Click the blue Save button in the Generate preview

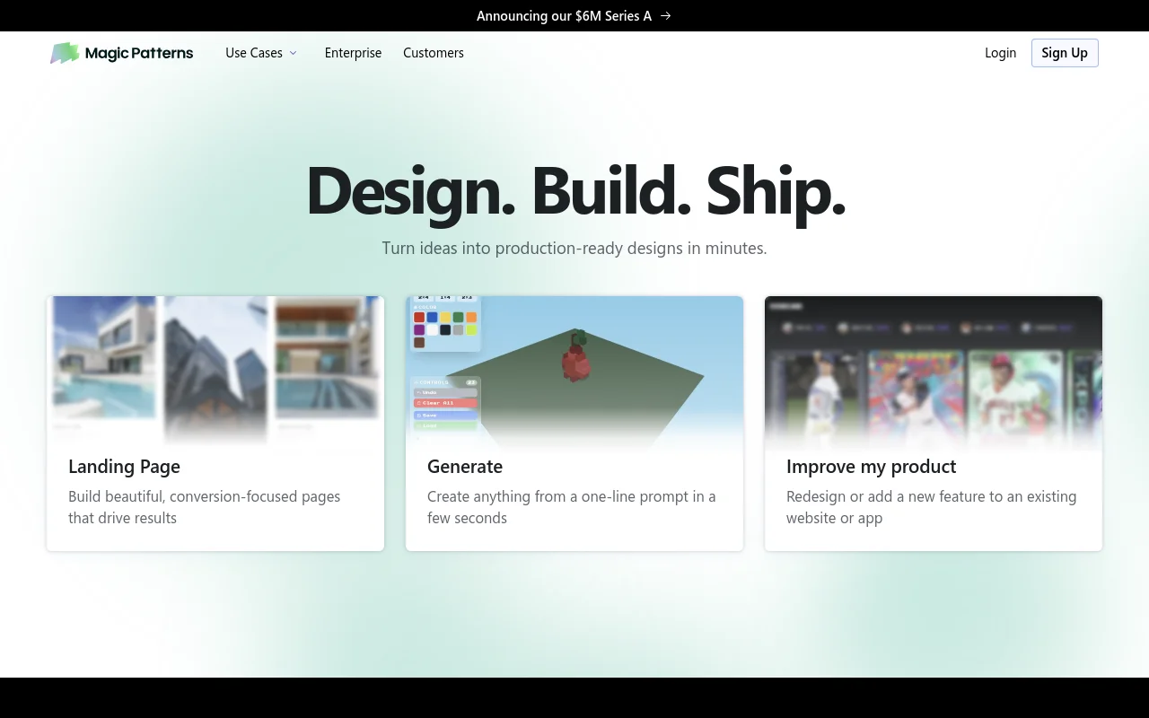tap(445, 415)
